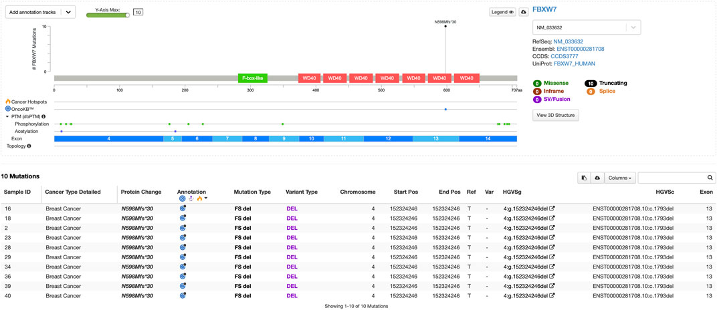Click the magnifier icon in the table search box
The height and width of the screenshot is (310, 717).
710,178
